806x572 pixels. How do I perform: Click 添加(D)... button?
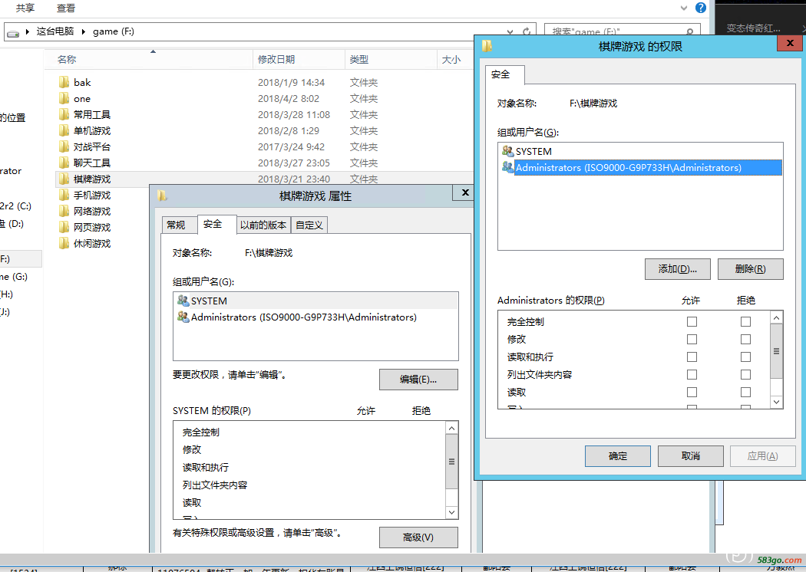678,269
